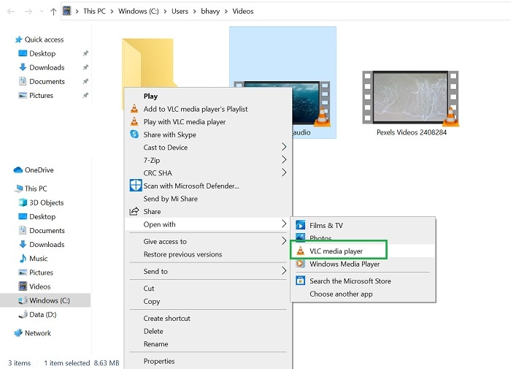The image size is (511, 369).
Task: Open the recent locations dropdown arrow
Action: tap(42, 12)
